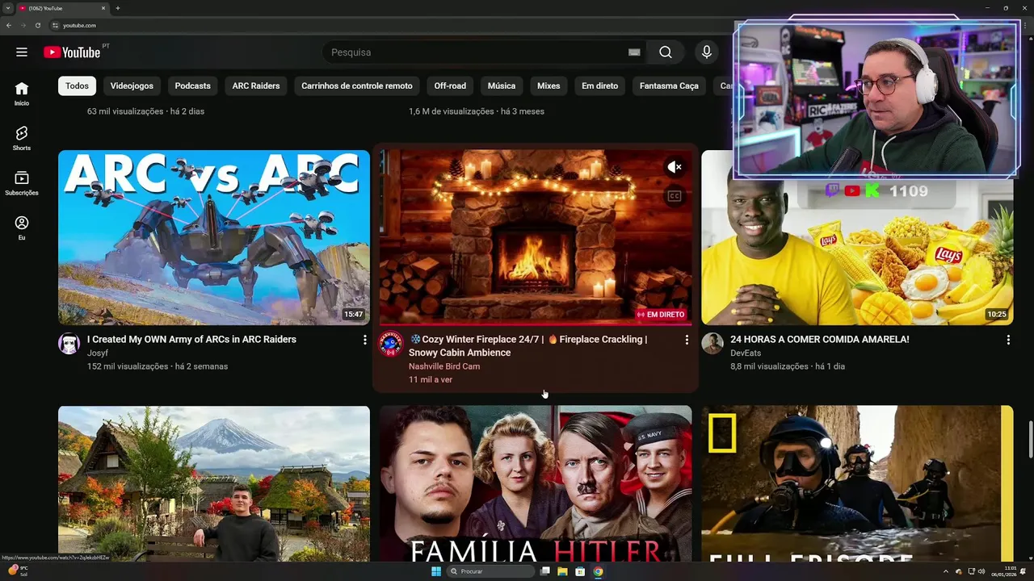
Task: Select the Podcasts filter chip
Action: [192, 86]
